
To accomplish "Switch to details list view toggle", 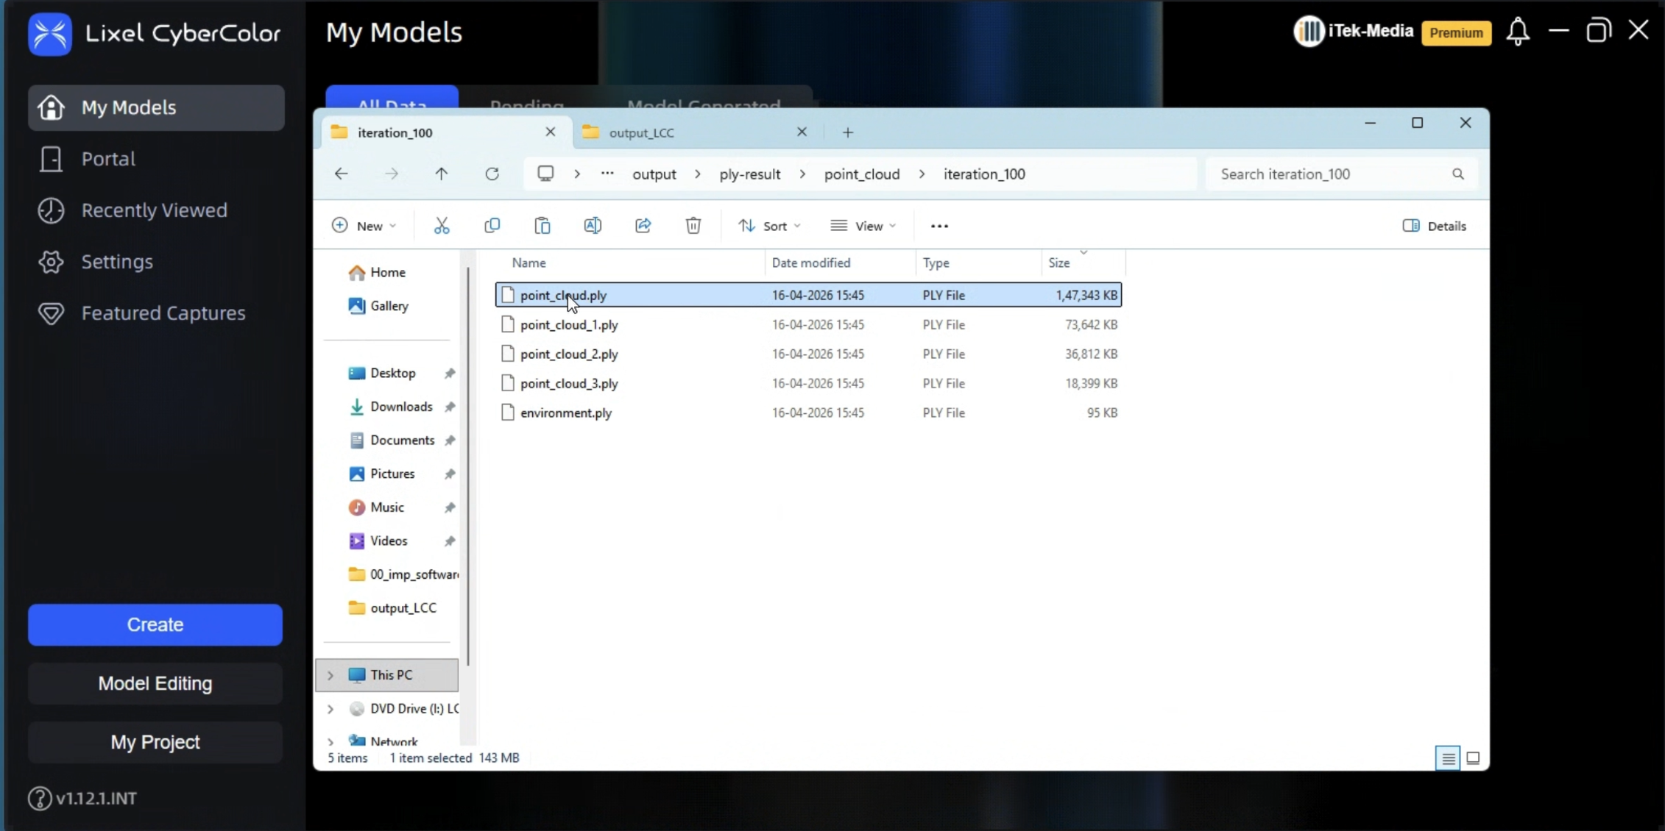I will point(1448,758).
